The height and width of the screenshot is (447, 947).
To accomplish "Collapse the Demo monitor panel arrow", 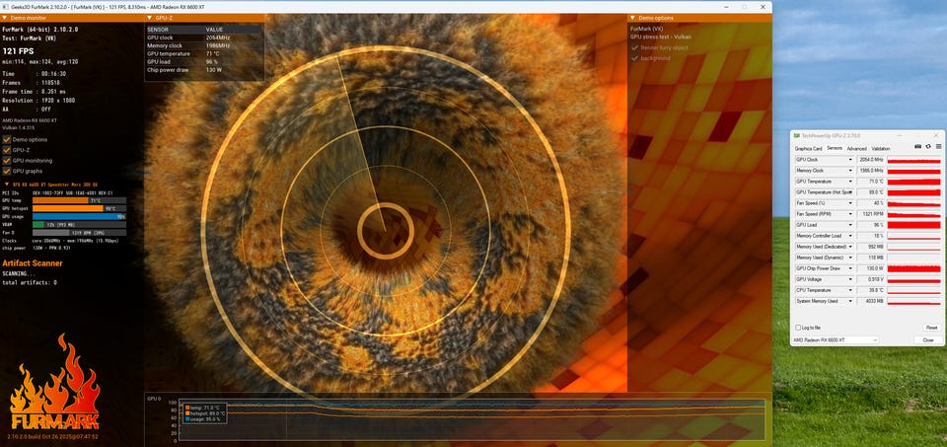I will (x=6, y=18).
